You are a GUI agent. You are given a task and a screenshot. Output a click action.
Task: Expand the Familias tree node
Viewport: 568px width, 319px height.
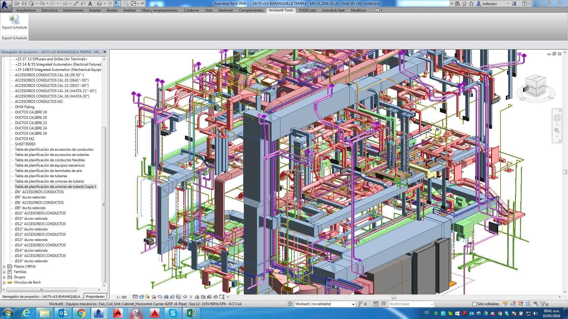click(4, 272)
